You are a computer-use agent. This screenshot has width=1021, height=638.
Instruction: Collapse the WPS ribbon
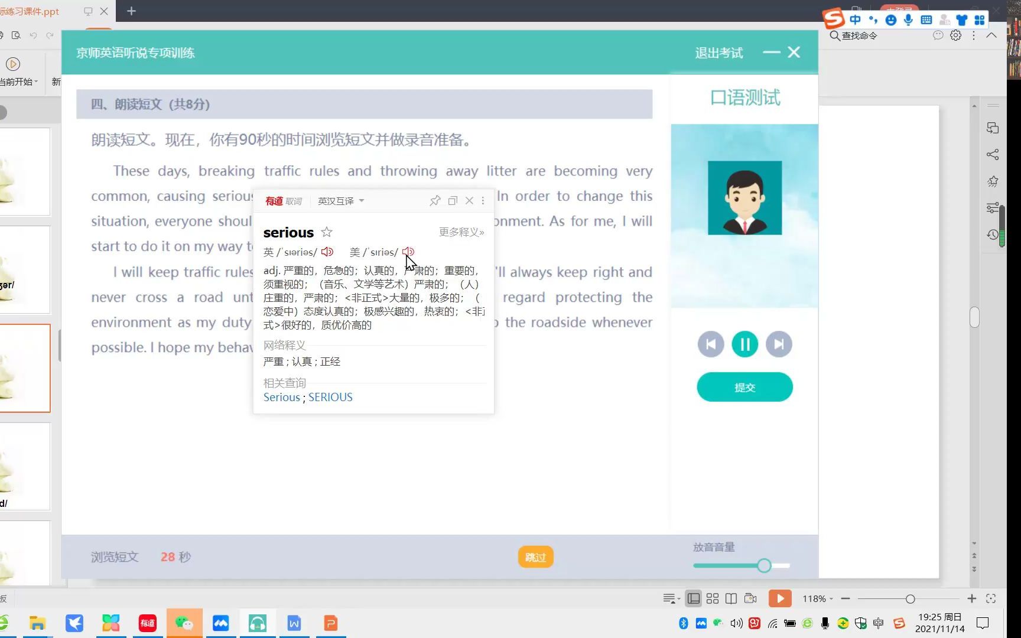(991, 35)
